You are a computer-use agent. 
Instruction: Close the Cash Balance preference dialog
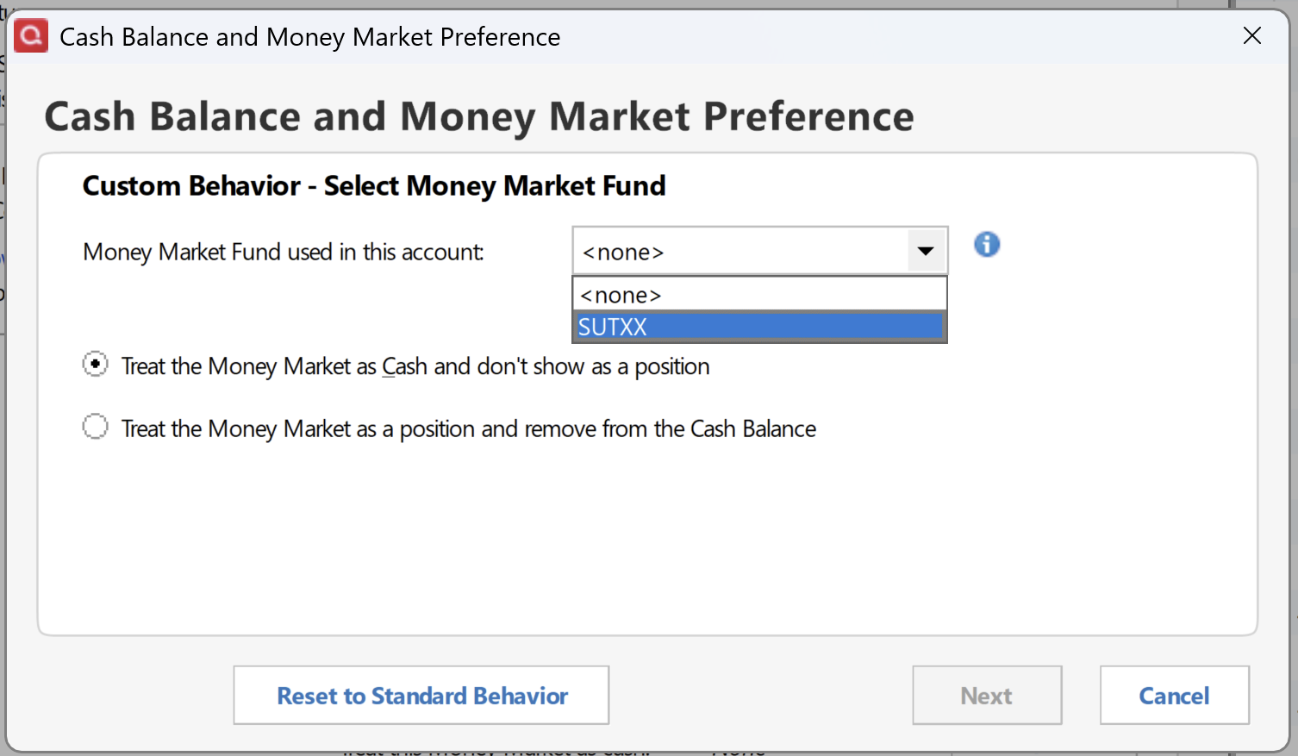(x=1252, y=35)
